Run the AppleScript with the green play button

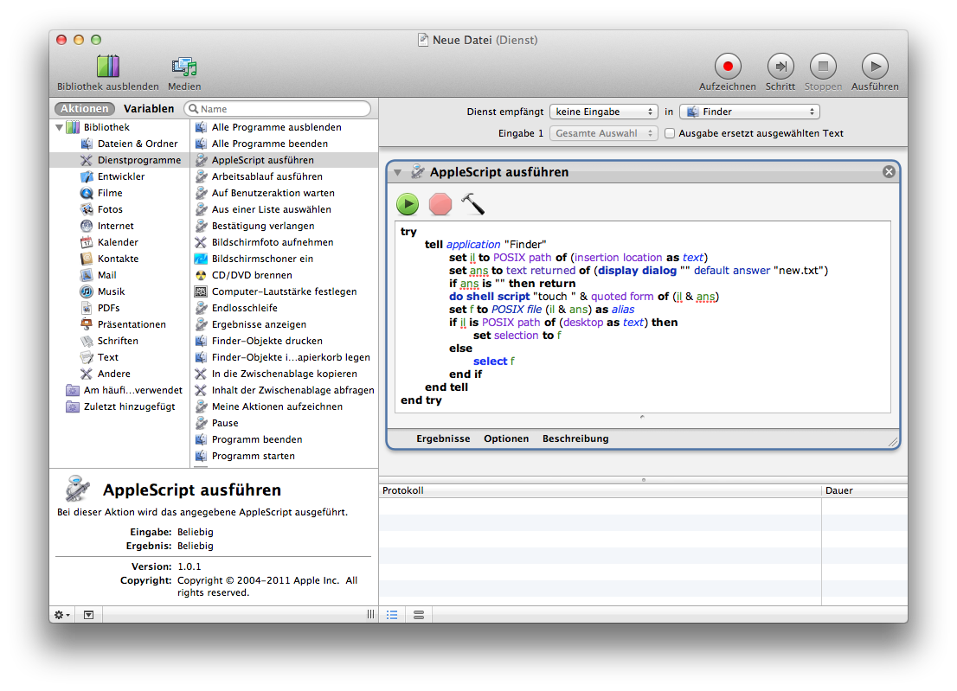coord(408,204)
